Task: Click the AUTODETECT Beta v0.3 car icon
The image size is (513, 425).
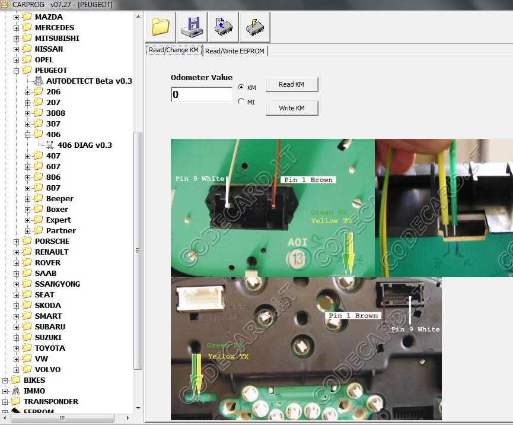Action: click(x=39, y=81)
